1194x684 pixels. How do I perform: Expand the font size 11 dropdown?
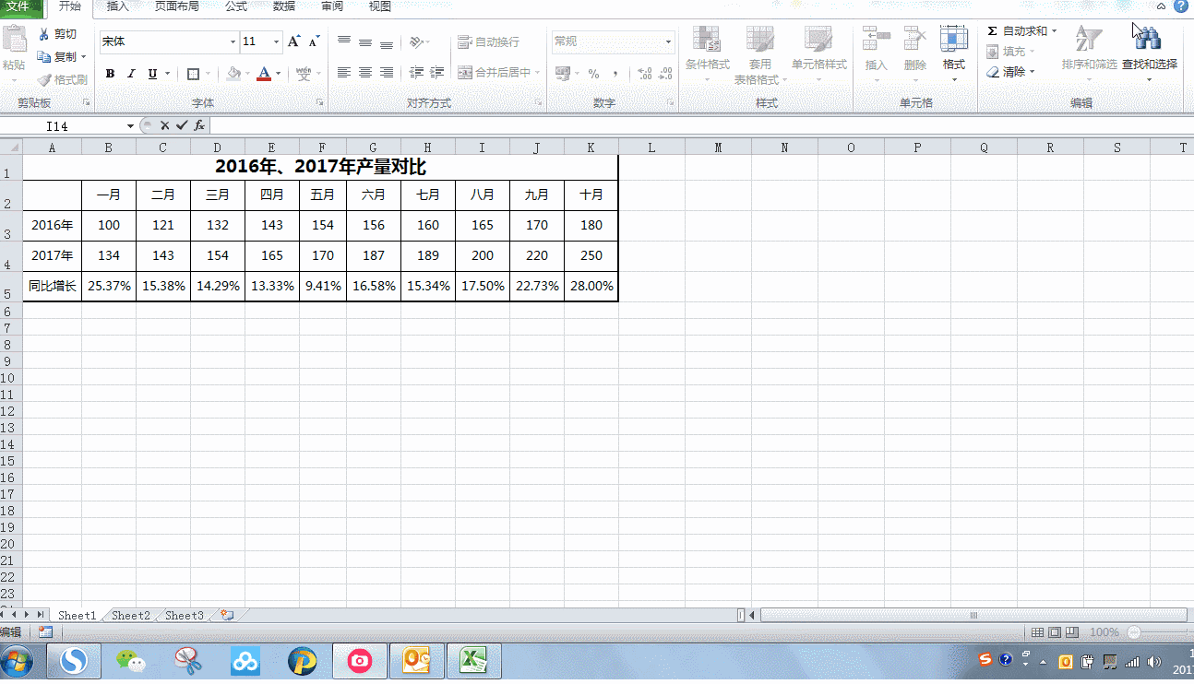click(x=276, y=41)
